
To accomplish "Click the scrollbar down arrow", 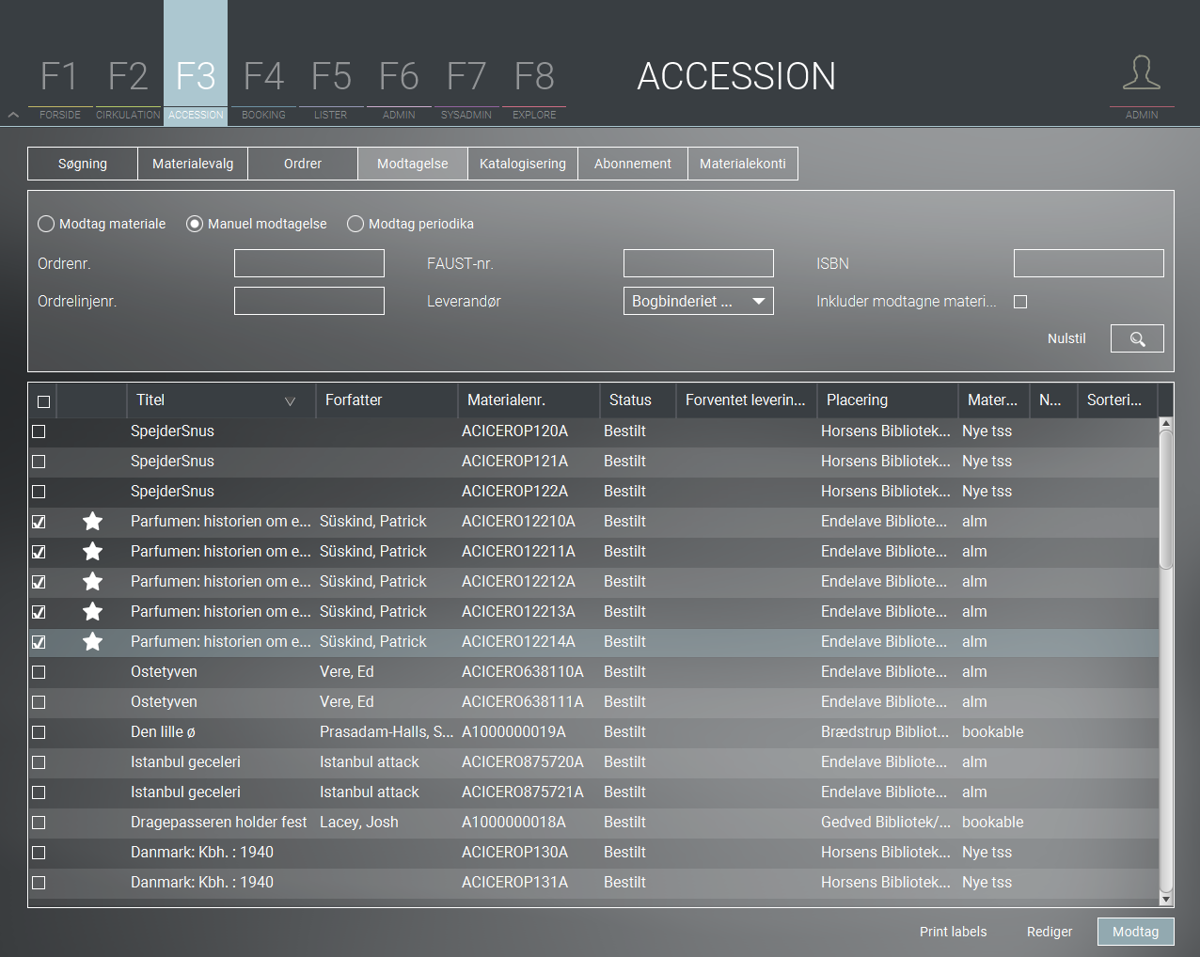I will [1166, 900].
